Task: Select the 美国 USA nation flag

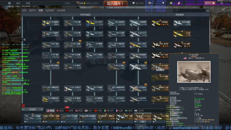Action: coord(50,111)
